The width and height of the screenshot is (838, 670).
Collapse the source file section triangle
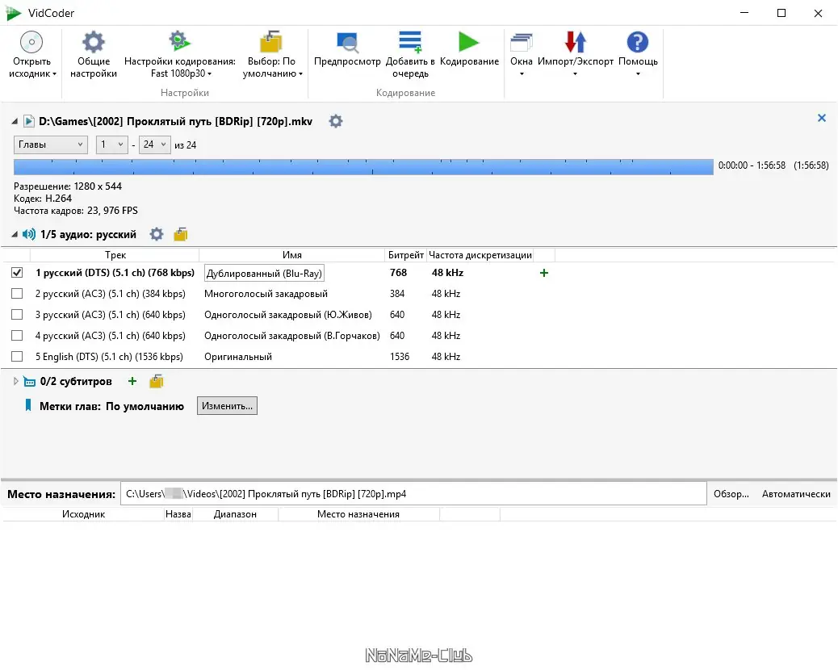(x=15, y=121)
